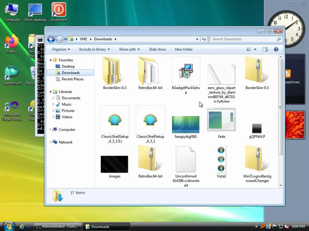Image resolution: width=309 pixels, height=231 pixels.
Task: Click Downloads in the address breadcrumb
Action: click(x=103, y=39)
